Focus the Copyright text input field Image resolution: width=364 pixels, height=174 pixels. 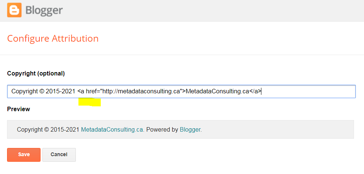tap(181, 91)
